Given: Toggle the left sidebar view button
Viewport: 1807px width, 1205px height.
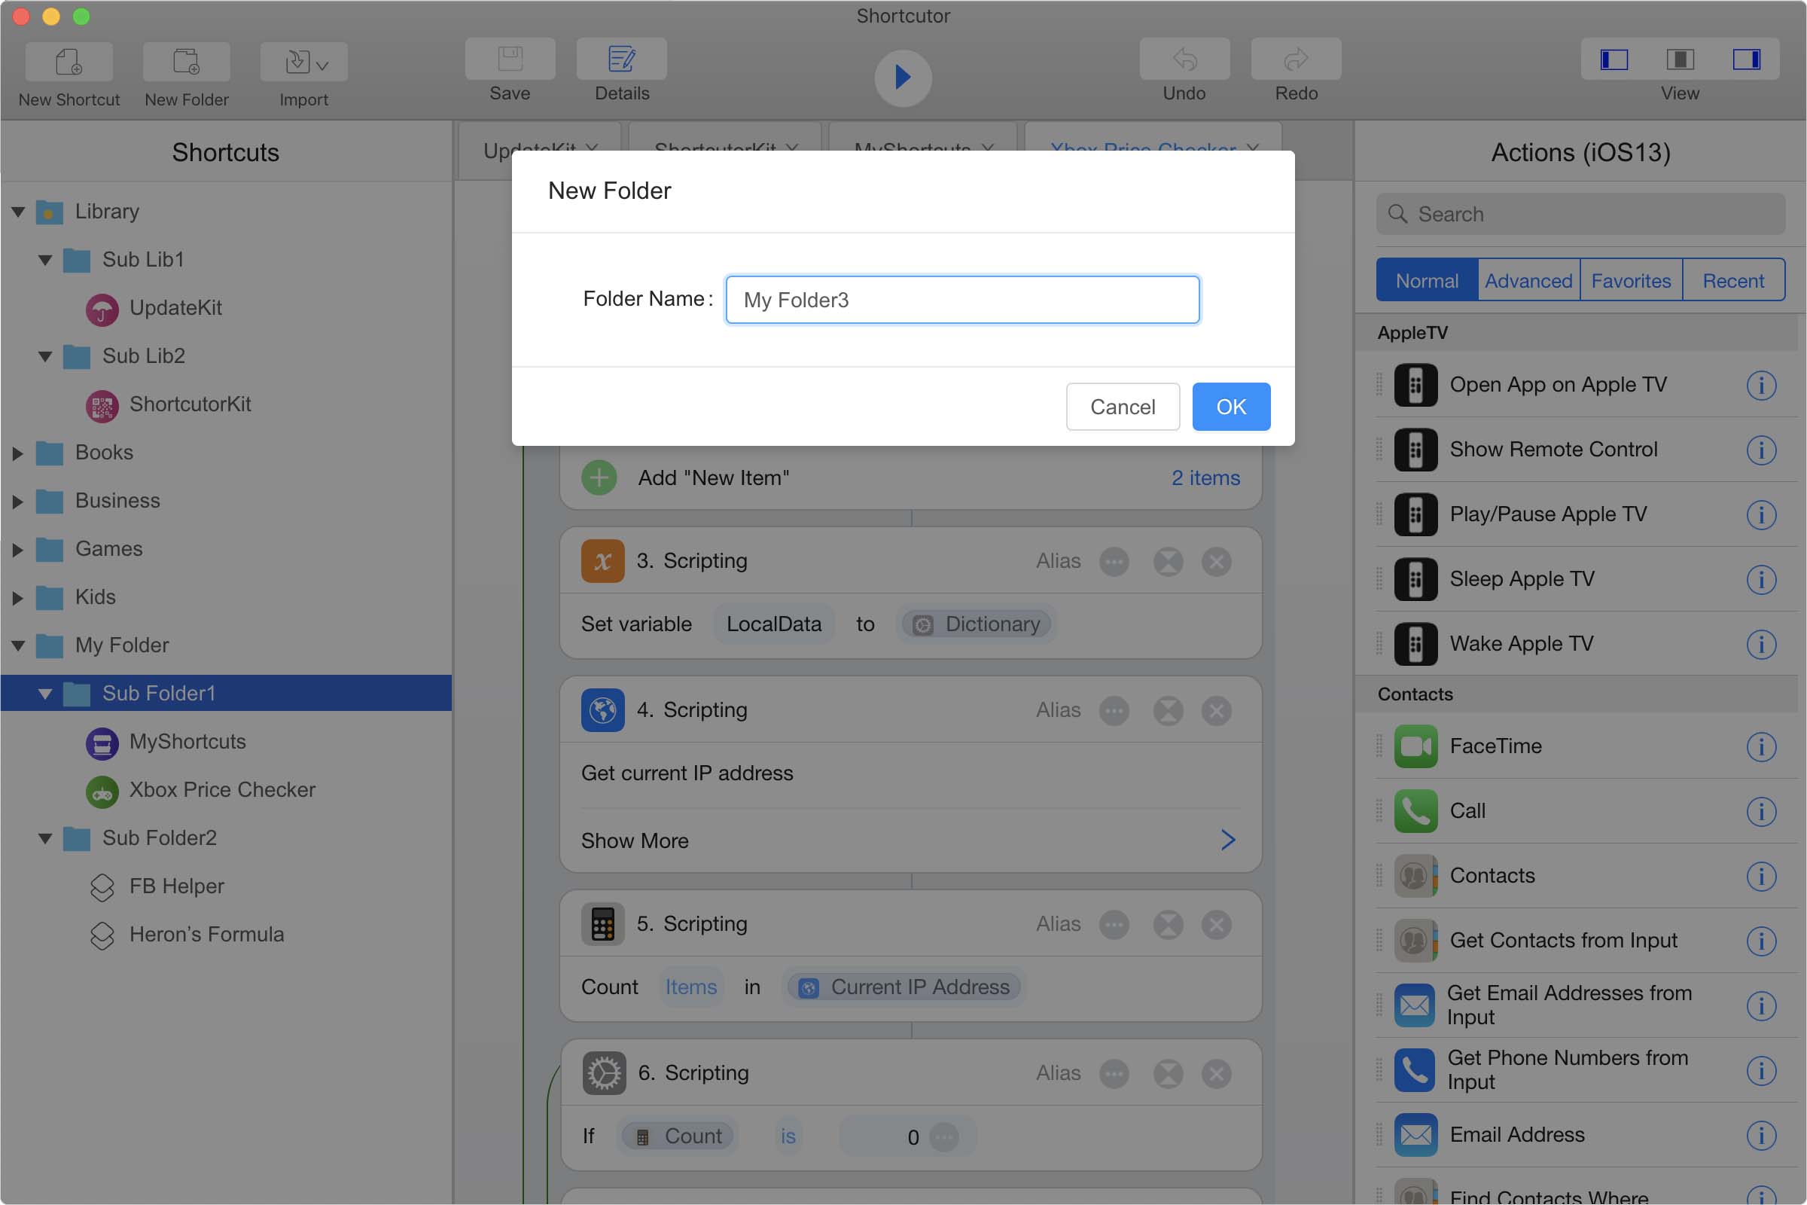Looking at the screenshot, I should pyautogui.click(x=1614, y=60).
